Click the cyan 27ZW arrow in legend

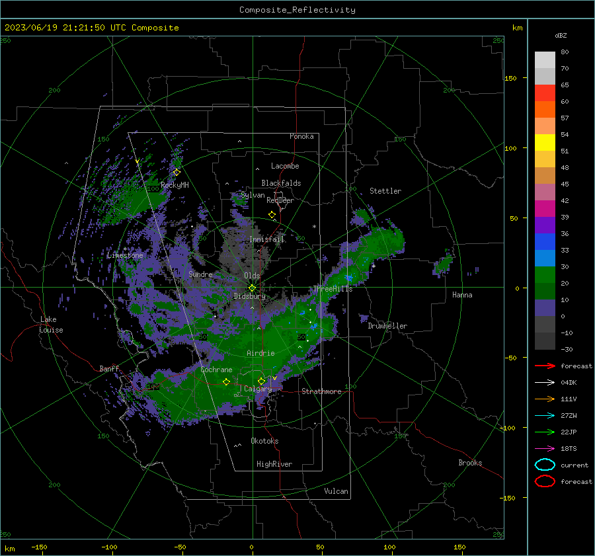(545, 416)
